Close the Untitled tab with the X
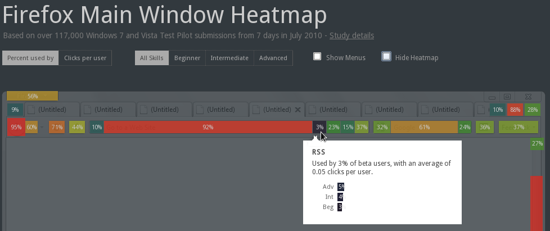 coord(298,110)
